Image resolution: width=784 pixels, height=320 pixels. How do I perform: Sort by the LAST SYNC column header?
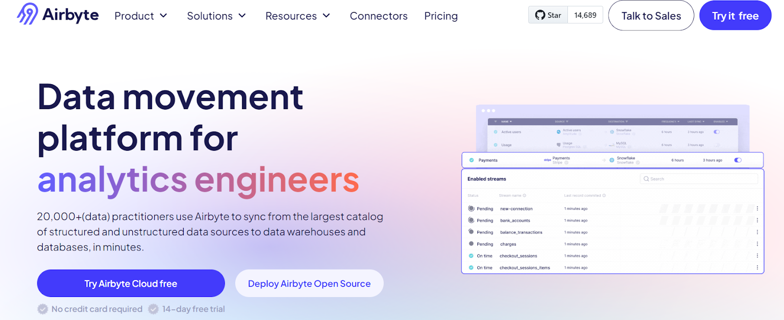696,121
